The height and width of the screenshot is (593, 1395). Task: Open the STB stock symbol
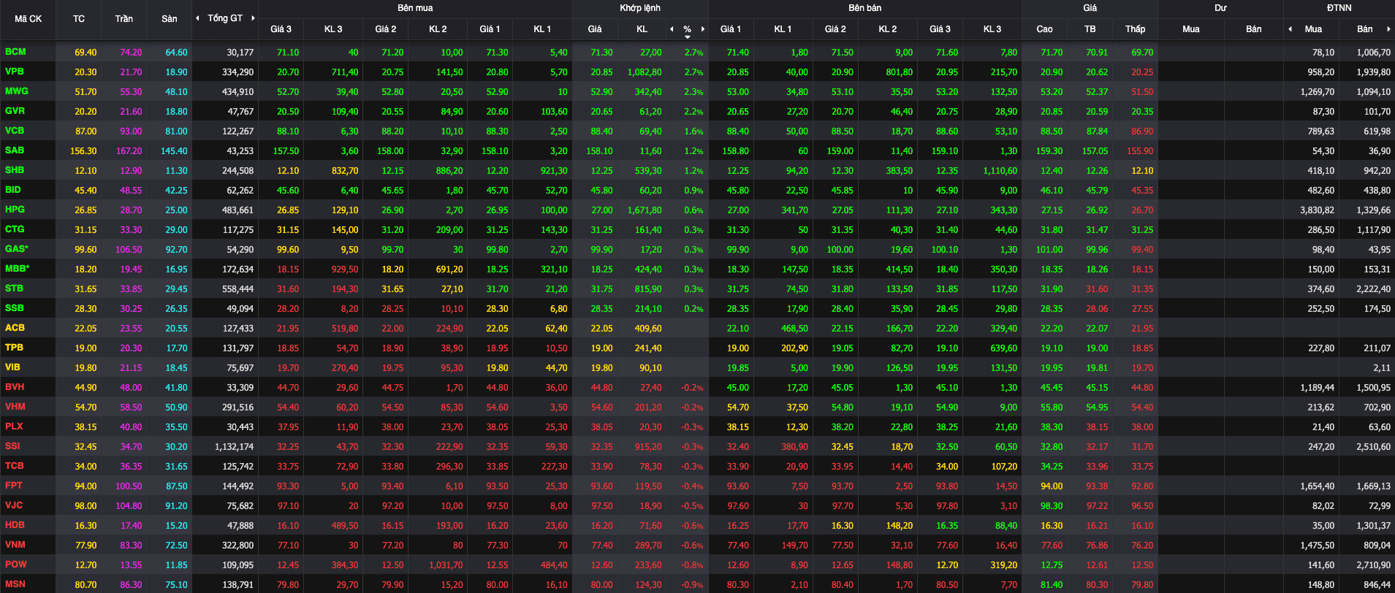pos(14,288)
